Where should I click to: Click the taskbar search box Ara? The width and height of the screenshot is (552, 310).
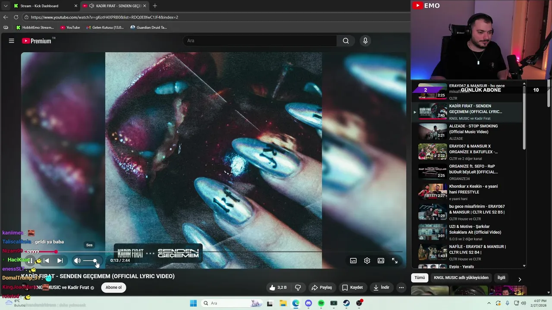point(232,303)
